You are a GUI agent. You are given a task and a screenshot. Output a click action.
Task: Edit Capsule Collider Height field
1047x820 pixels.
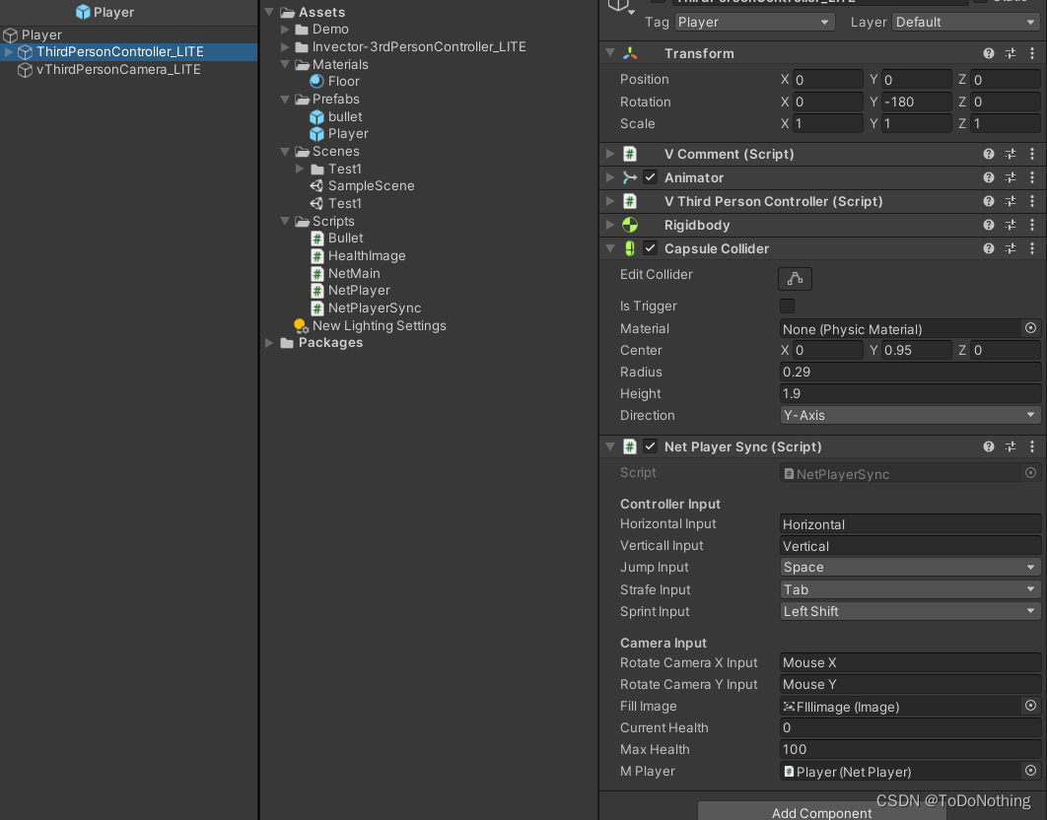click(x=909, y=394)
